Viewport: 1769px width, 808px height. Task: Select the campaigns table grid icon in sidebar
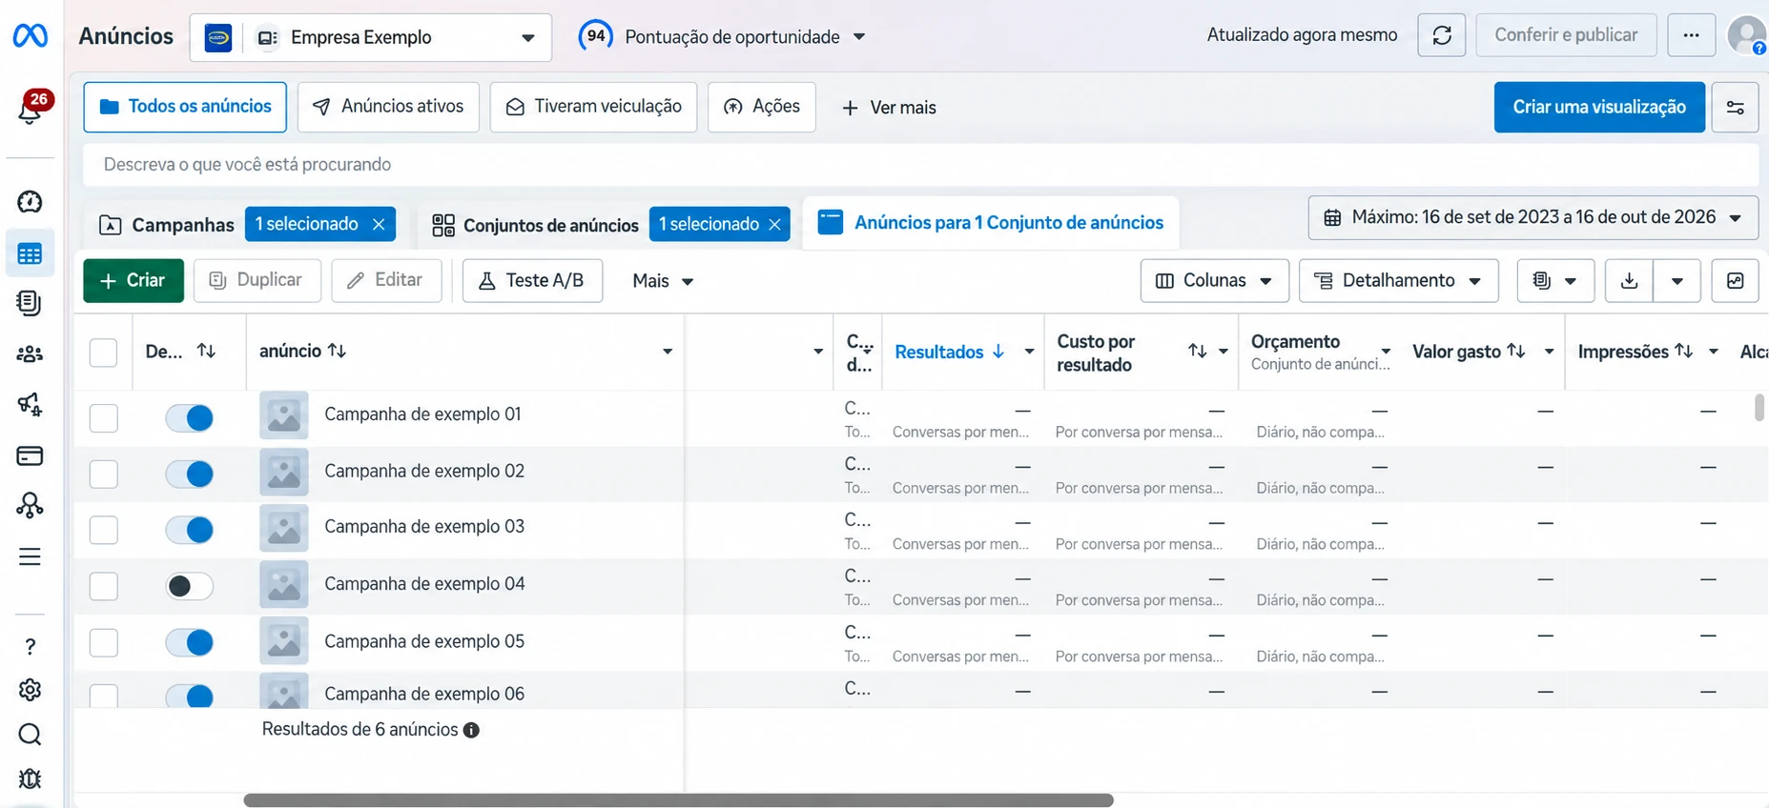[x=30, y=254]
